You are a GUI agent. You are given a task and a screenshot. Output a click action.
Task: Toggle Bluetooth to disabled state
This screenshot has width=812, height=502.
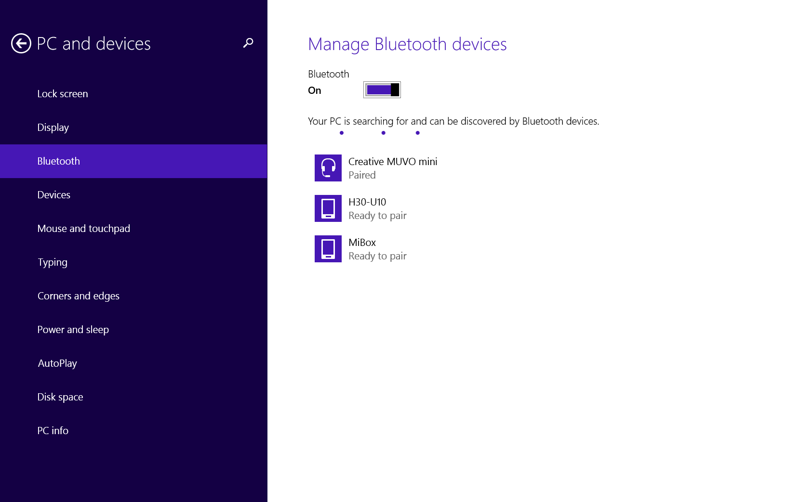(x=381, y=90)
